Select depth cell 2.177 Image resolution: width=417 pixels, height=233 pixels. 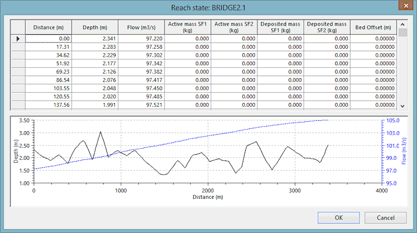pyautogui.click(x=95, y=63)
